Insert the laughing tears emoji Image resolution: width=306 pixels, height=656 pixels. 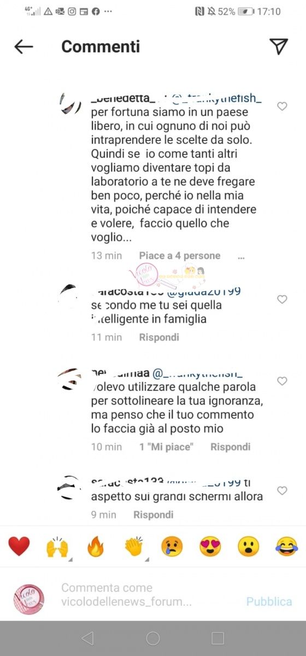pos(287,546)
